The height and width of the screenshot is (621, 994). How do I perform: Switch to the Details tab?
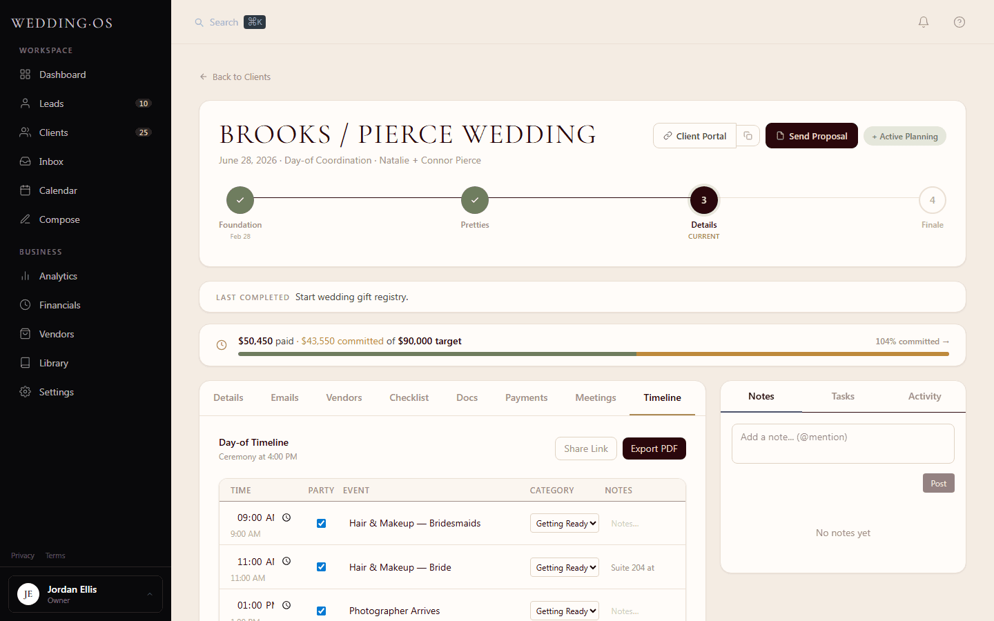(228, 397)
